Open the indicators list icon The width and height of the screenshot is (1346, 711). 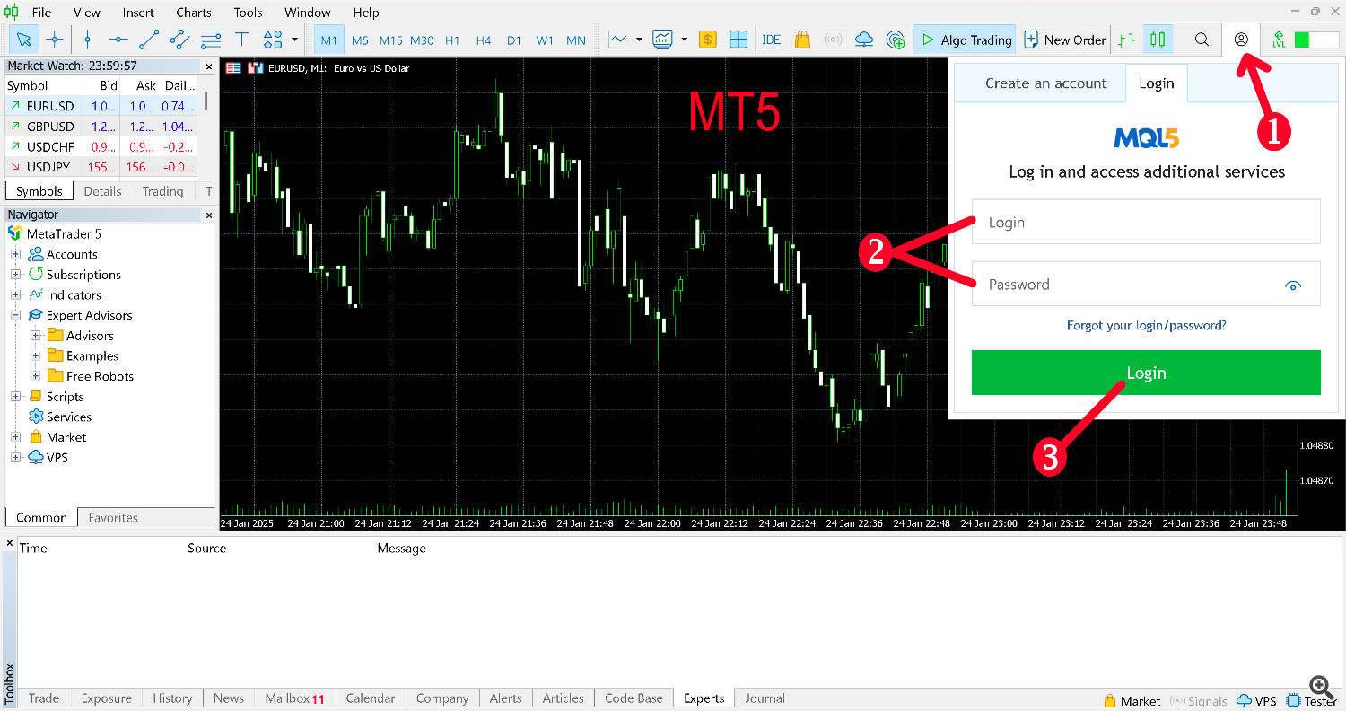click(663, 39)
